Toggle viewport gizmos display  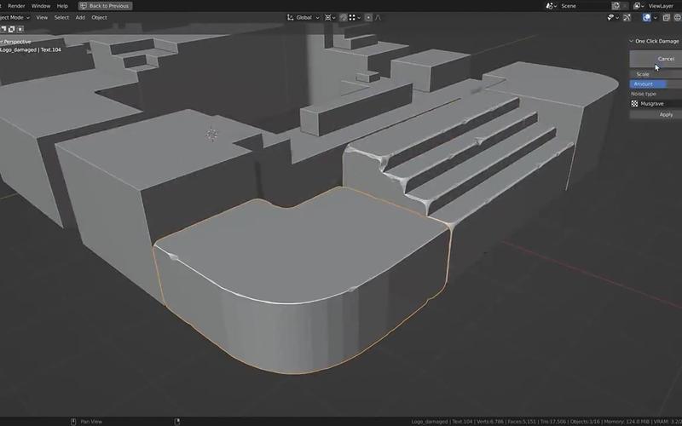click(627, 17)
